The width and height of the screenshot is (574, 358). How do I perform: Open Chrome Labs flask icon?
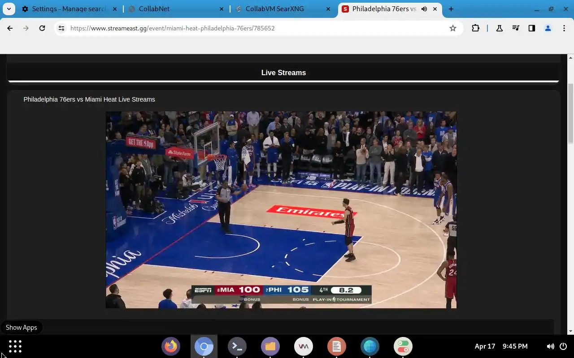499,28
